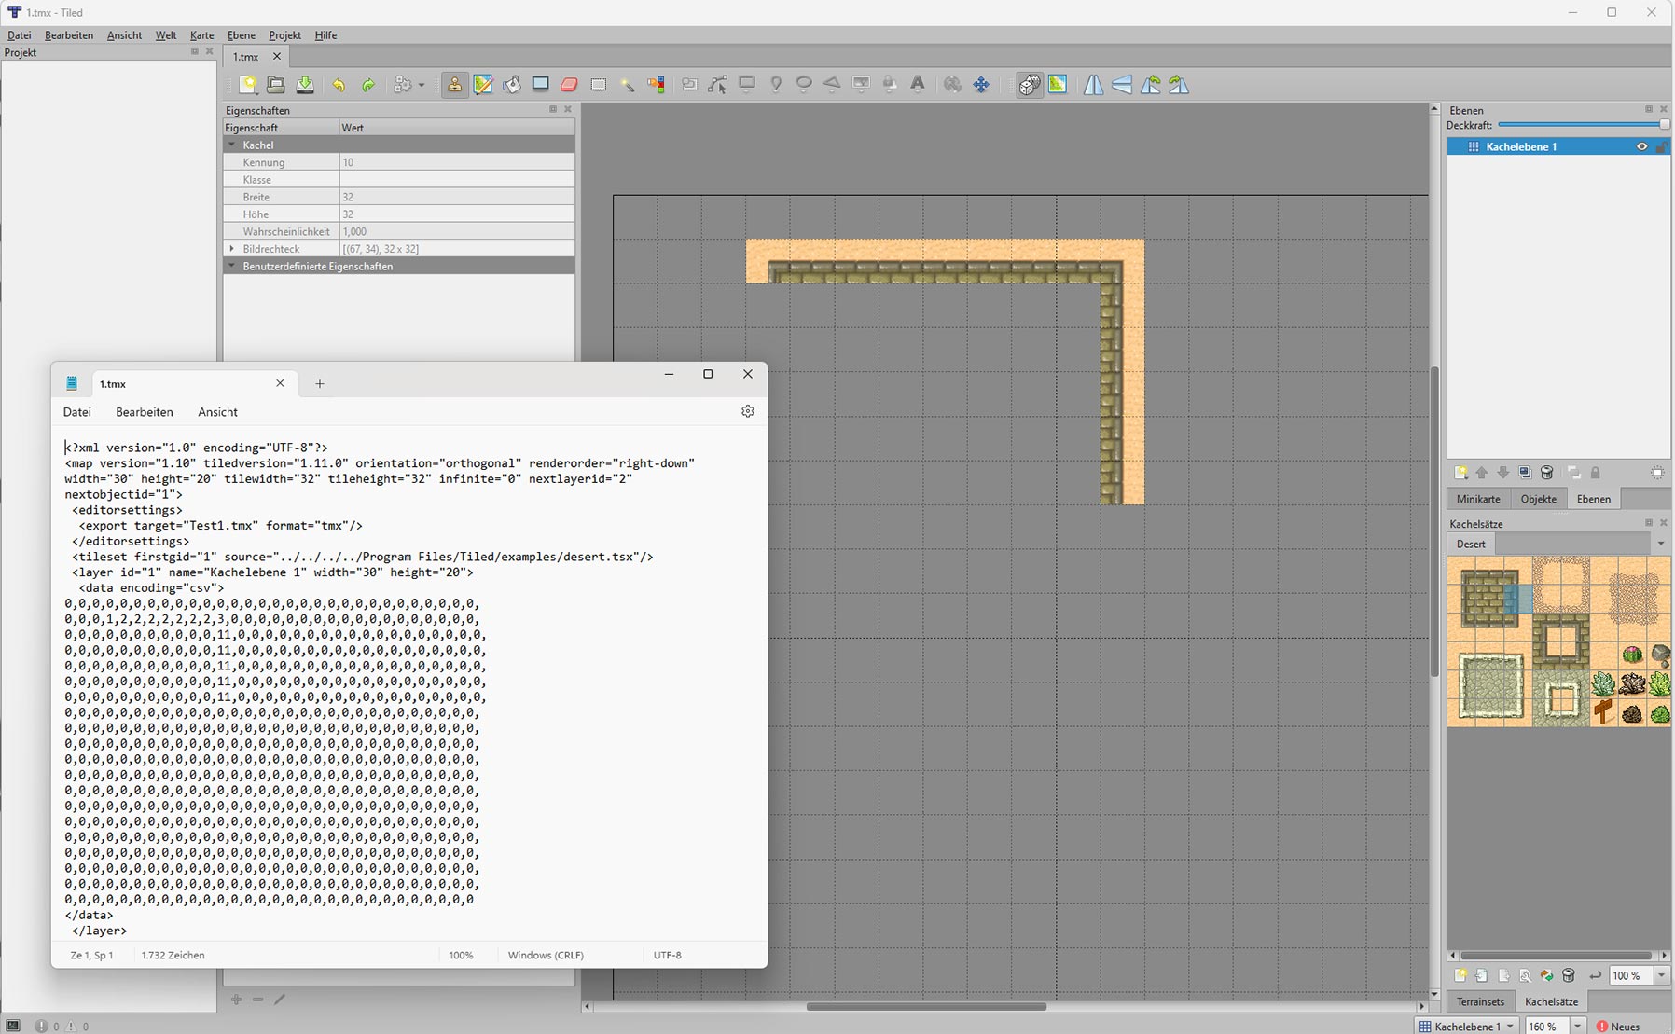Collapse Benutzerdefinierte Eigenschaften group
The image size is (1675, 1034).
232,266
